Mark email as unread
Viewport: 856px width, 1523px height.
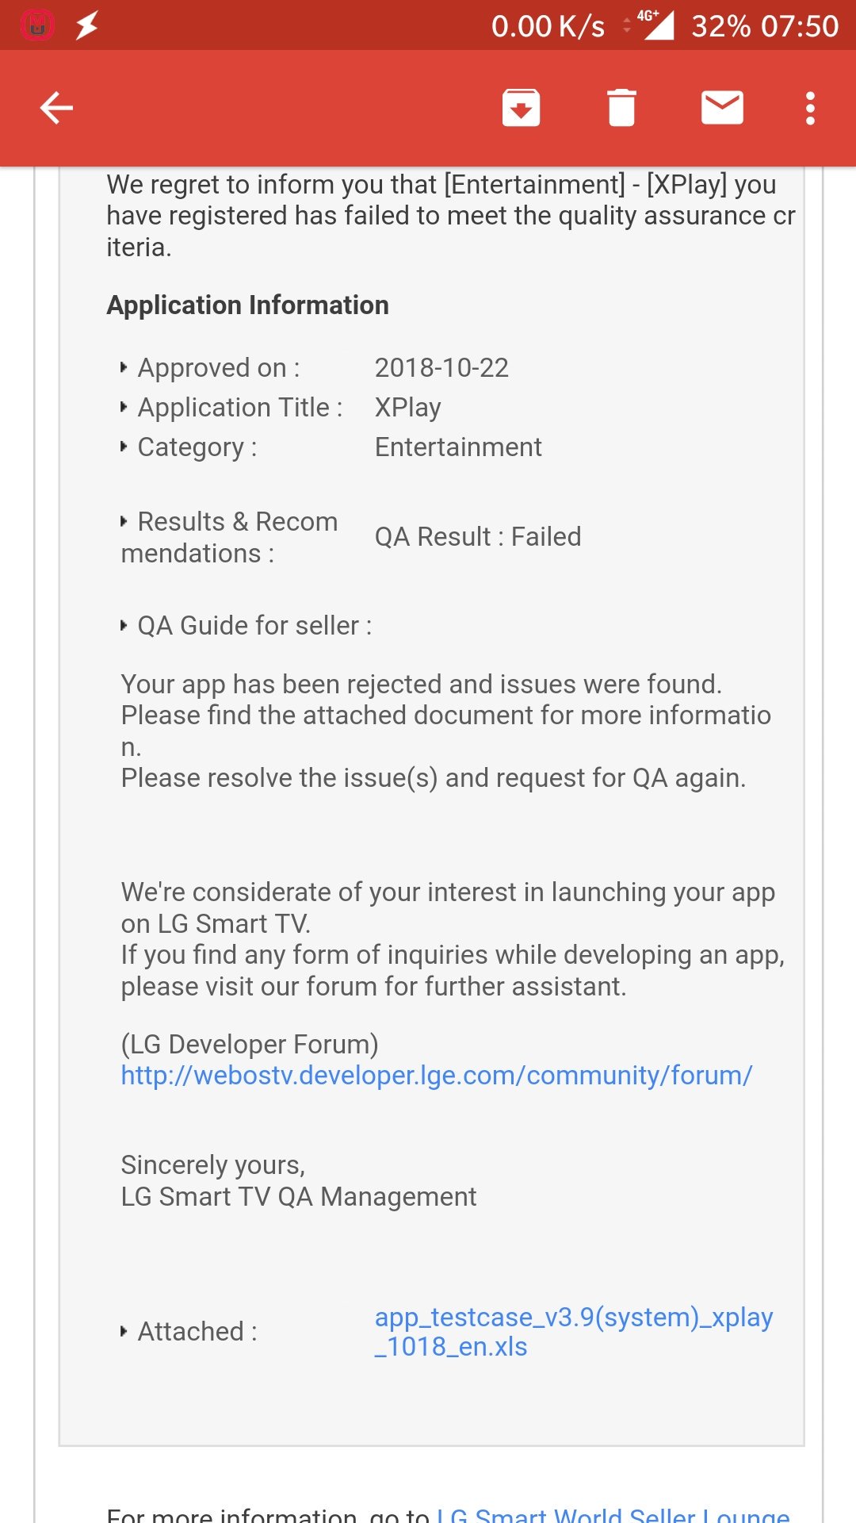coord(722,108)
